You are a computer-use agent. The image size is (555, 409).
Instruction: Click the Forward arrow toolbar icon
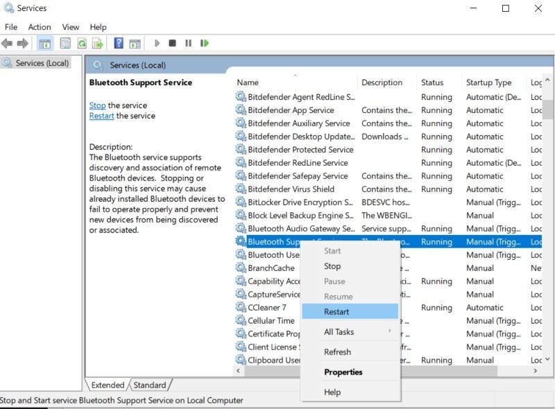(x=23, y=44)
